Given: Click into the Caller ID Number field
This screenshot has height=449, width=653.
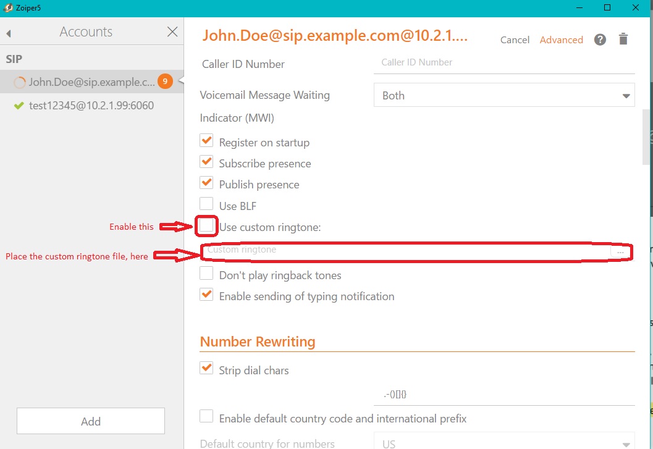Looking at the screenshot, I should [x=503, y=62].
